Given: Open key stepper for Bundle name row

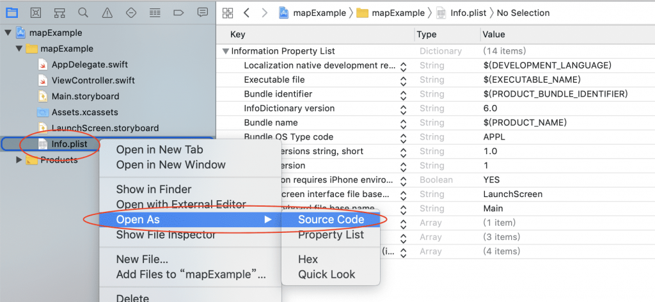Looking at the screenshot, I should pos(403,124).
